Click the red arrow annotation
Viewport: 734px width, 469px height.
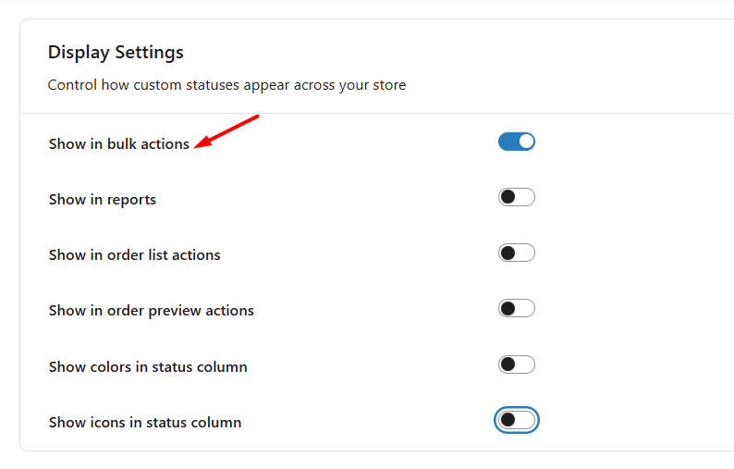tap(229, 130)
